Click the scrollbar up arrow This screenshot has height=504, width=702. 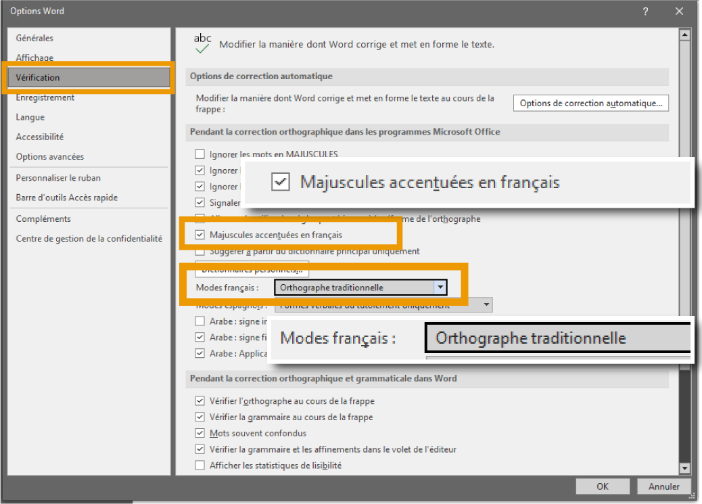click(684, 35)
